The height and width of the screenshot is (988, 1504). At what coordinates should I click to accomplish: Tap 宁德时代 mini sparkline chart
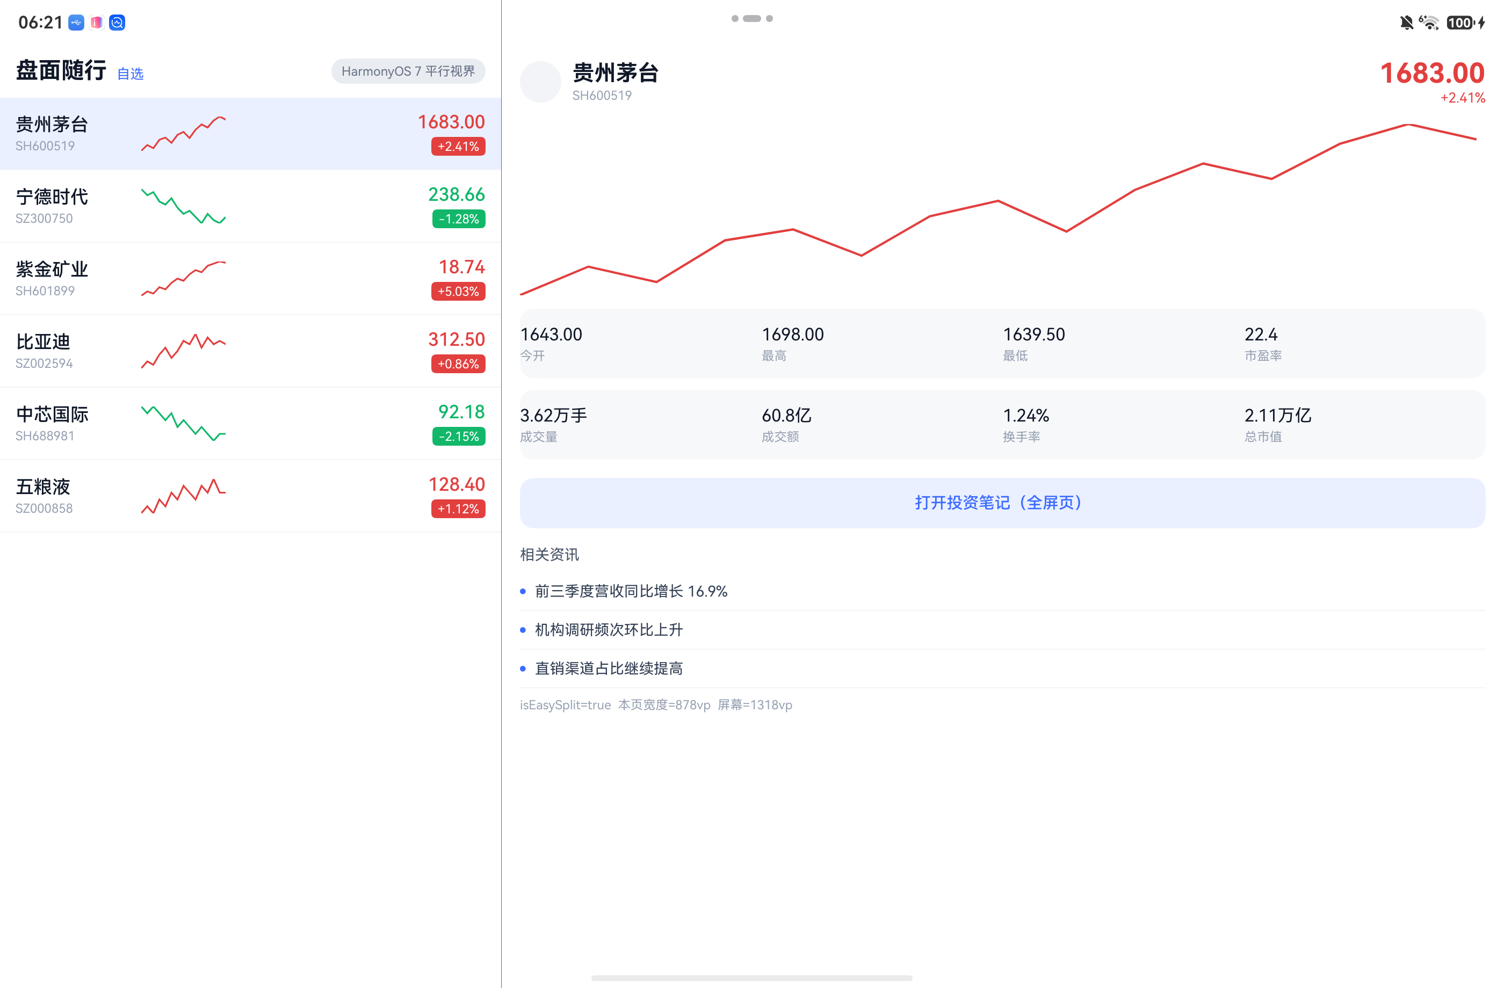[183, 206]
